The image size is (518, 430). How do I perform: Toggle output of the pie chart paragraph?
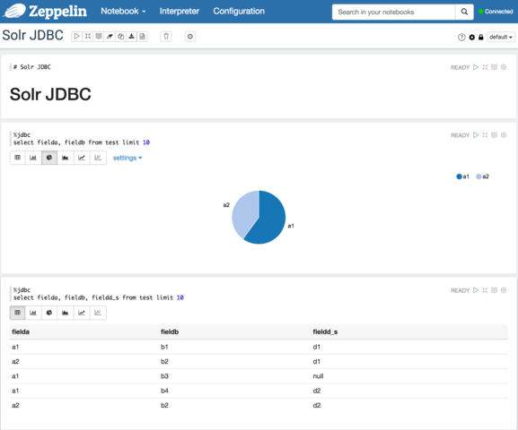[494, 135]
